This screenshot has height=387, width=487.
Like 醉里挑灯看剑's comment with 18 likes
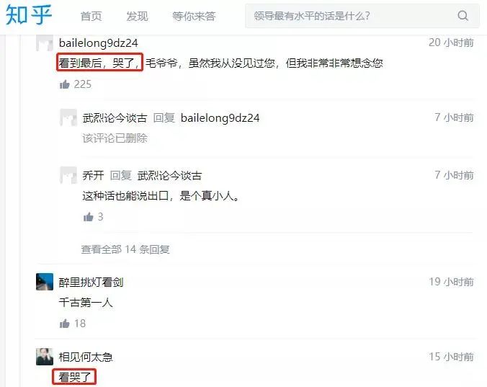pos(65,324)
